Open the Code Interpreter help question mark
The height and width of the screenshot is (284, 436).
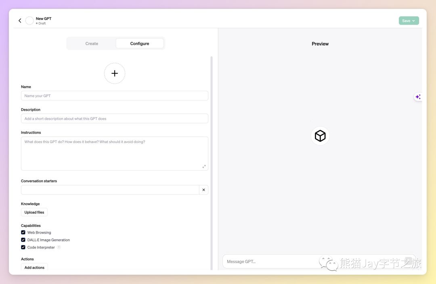tap(59, 247)
